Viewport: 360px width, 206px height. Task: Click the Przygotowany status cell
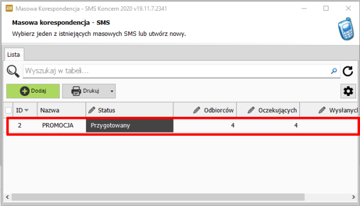[130, 125]
